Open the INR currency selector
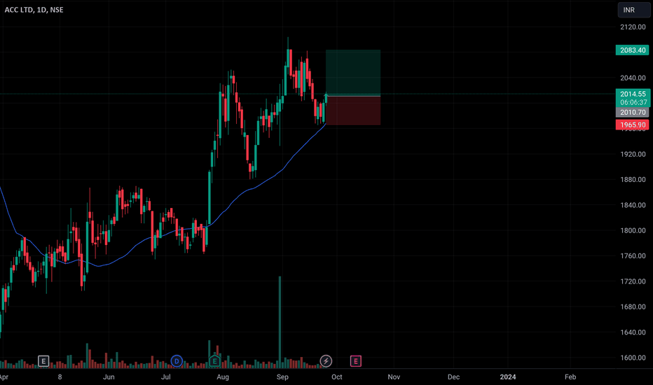The image size is (653, 385). pyautogui.click(x=633, y=10)
